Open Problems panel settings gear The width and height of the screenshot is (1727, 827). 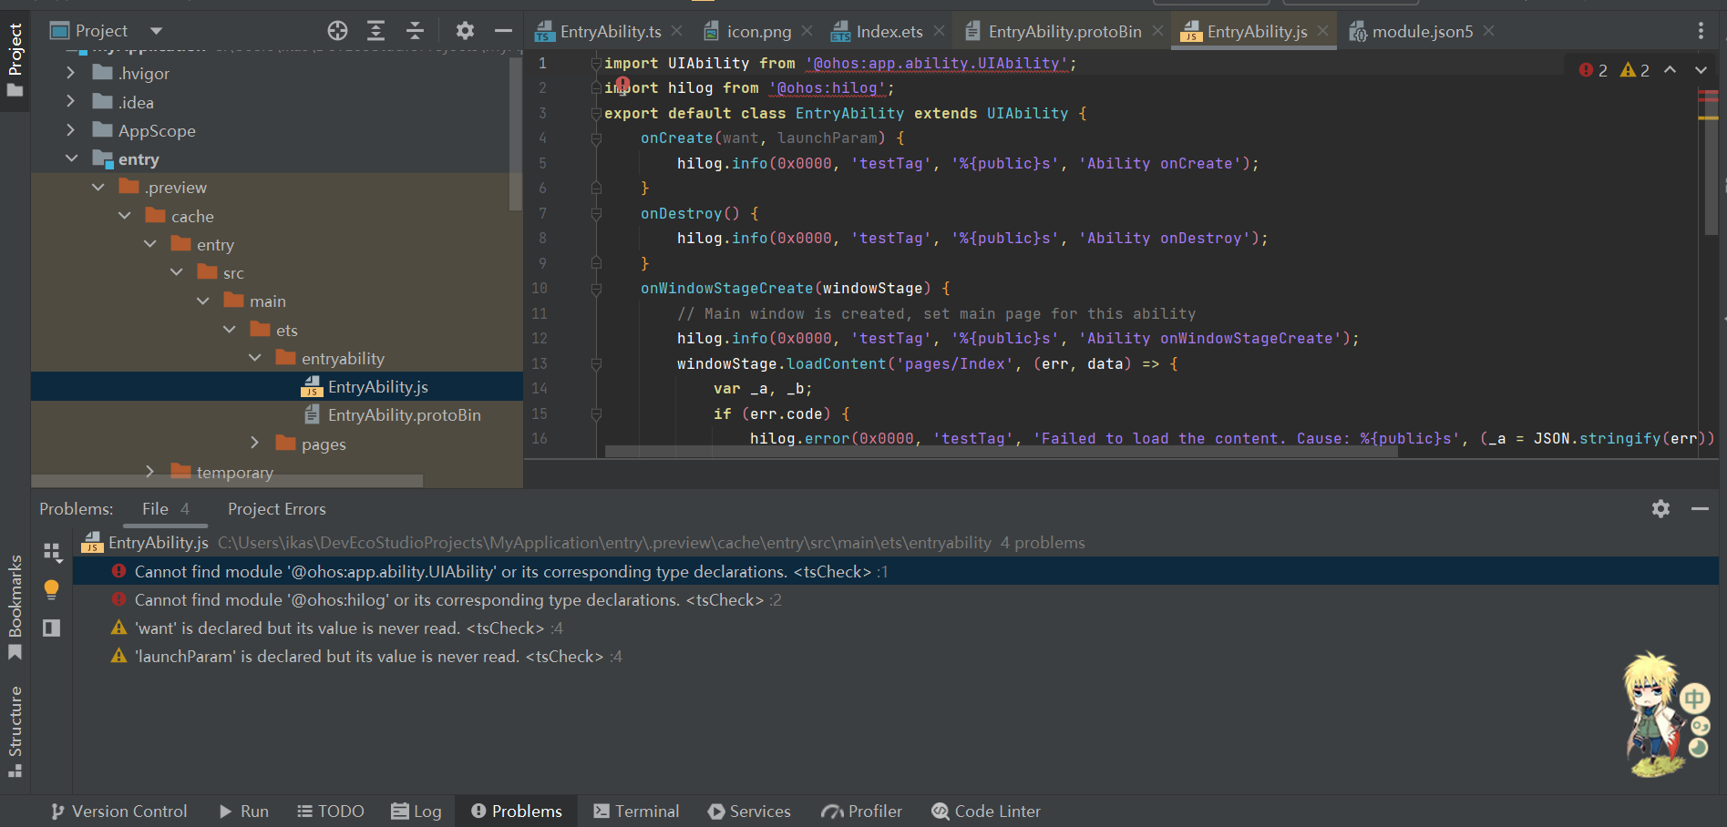pos(1660,509)
